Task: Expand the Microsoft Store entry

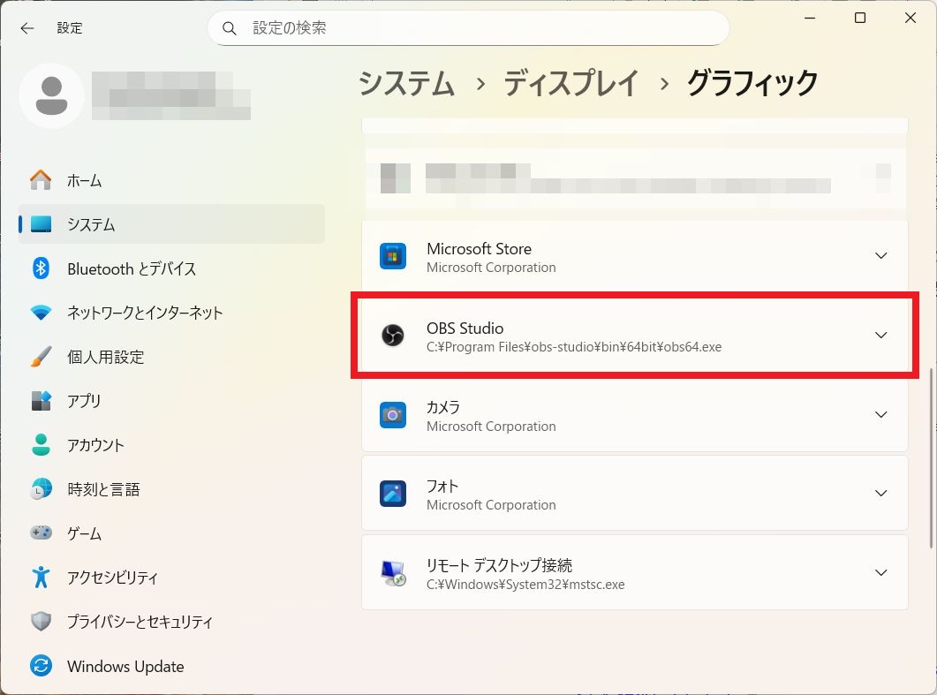Action: pyautogui.click(x=880, y=255)
